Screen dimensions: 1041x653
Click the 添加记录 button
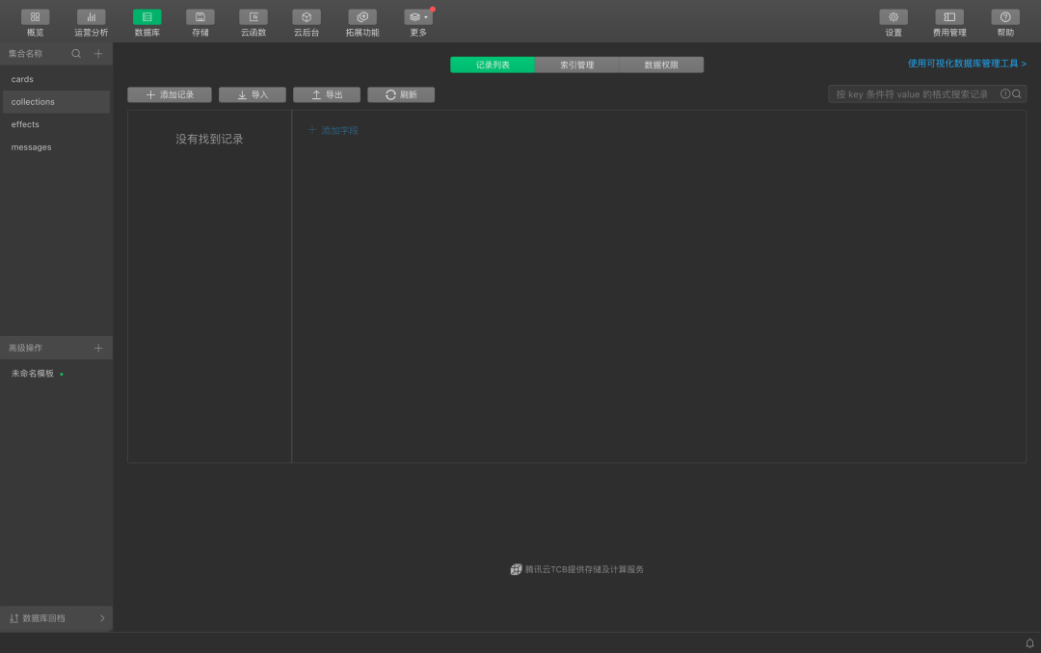[170, 94]
